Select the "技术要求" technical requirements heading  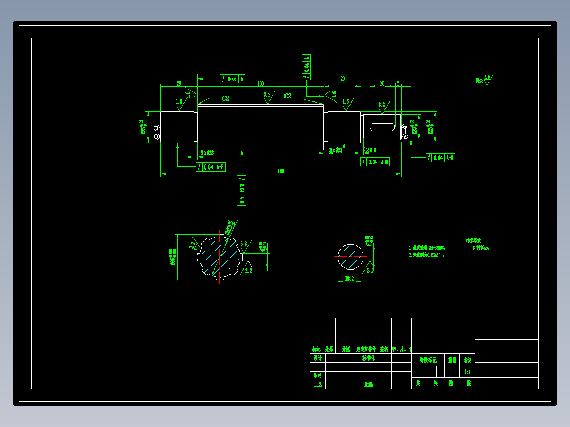pyautogui.click(x=473, y=240)
